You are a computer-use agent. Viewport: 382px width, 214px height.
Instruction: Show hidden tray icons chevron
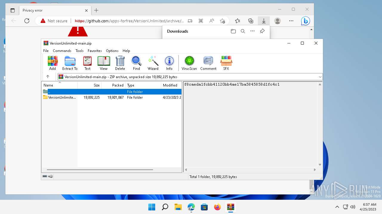point(337,207)
